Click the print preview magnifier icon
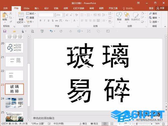Screen dimensions: 168x126 coord(32,31)
